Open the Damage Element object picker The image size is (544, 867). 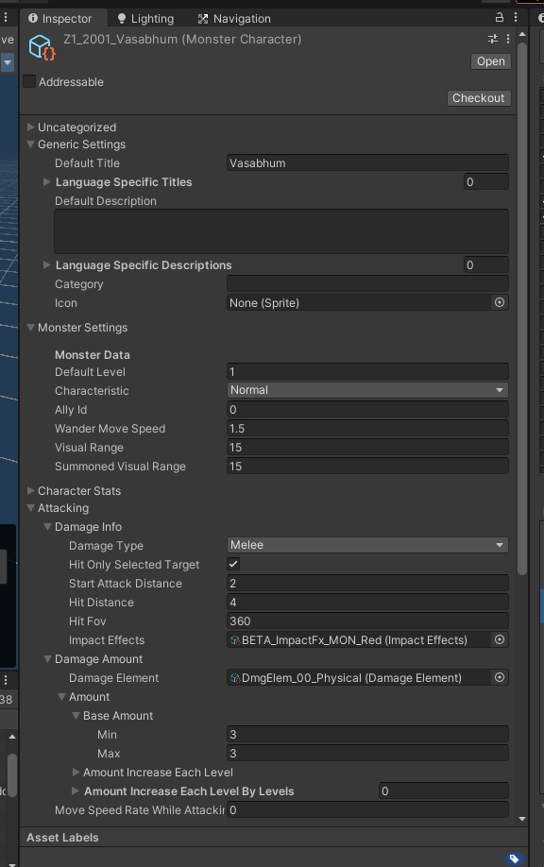[499, 677]
